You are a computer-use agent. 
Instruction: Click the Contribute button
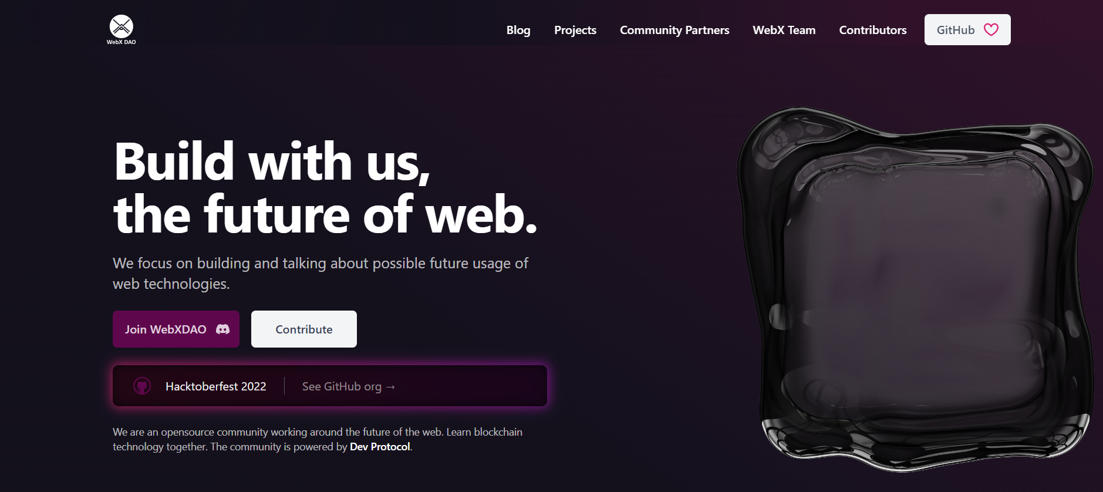304,329
